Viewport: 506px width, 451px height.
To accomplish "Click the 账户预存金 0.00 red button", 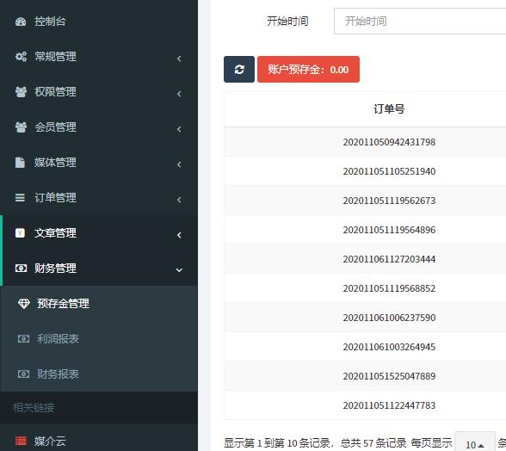I will click(x=308, y=69).
